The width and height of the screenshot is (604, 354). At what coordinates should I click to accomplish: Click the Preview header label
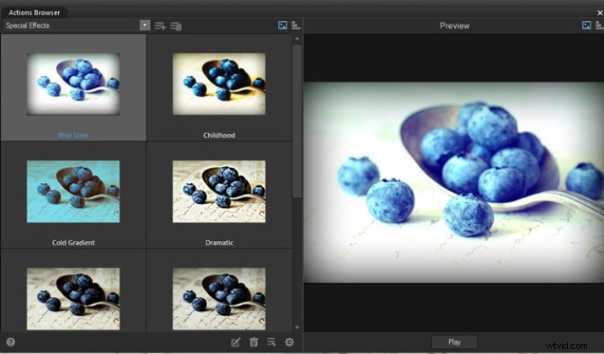tap(455, 26)
